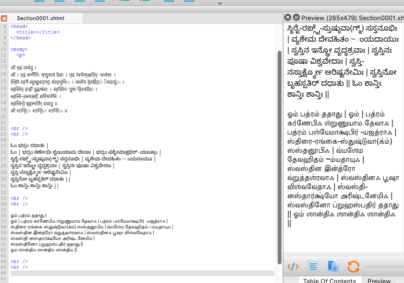
Task: Click the <br /> tag on line 44
Action: point(19,261)
